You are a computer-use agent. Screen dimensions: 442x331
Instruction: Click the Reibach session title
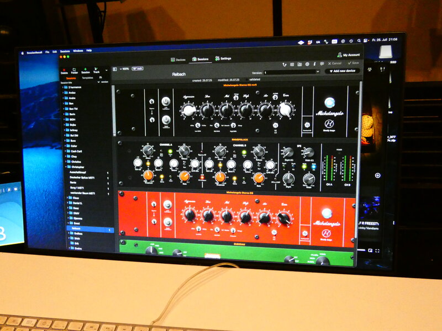click(179, 74)
